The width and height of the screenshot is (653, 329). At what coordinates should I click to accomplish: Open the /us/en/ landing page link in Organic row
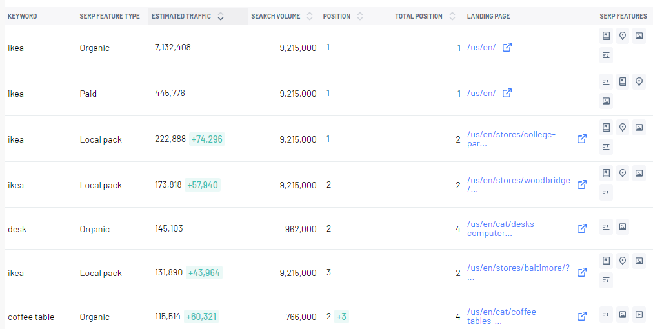pyautogui.click(x=481, y=48)
